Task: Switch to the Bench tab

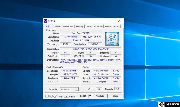Action: (108, 27)
